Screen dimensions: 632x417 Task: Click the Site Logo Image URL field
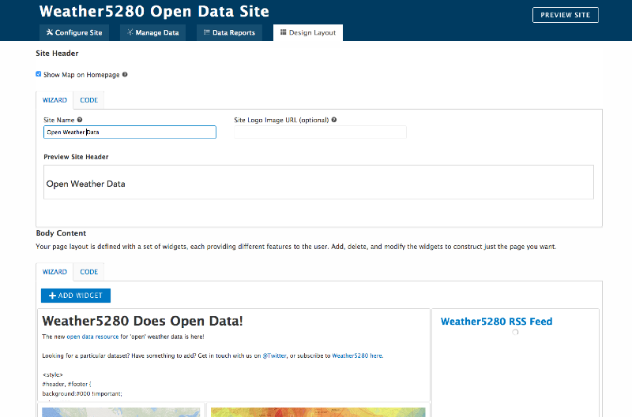321,132
